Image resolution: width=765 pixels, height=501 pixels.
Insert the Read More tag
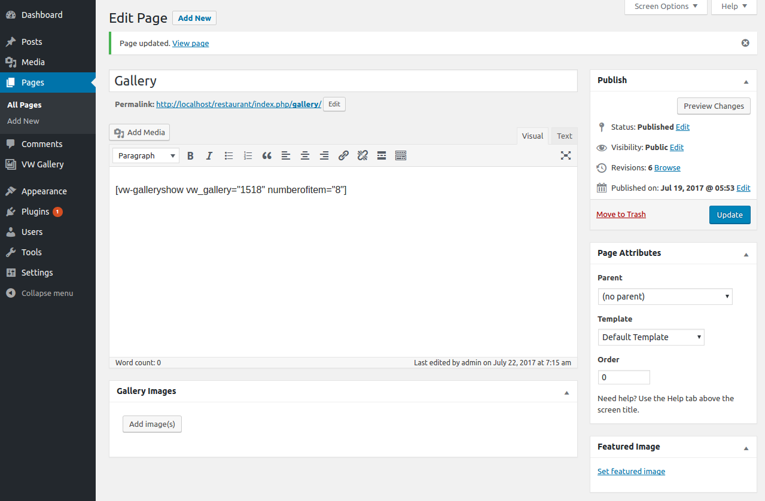(x=382, y=155)
